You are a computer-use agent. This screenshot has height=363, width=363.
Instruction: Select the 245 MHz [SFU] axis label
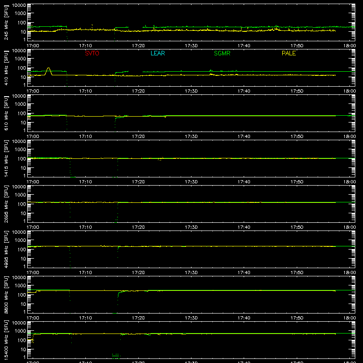point(6,22)
